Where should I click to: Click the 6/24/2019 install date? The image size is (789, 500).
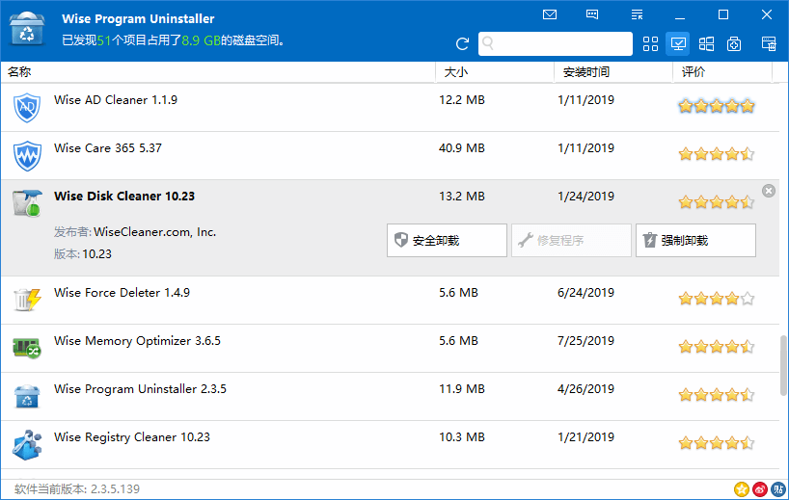[585, 293]
